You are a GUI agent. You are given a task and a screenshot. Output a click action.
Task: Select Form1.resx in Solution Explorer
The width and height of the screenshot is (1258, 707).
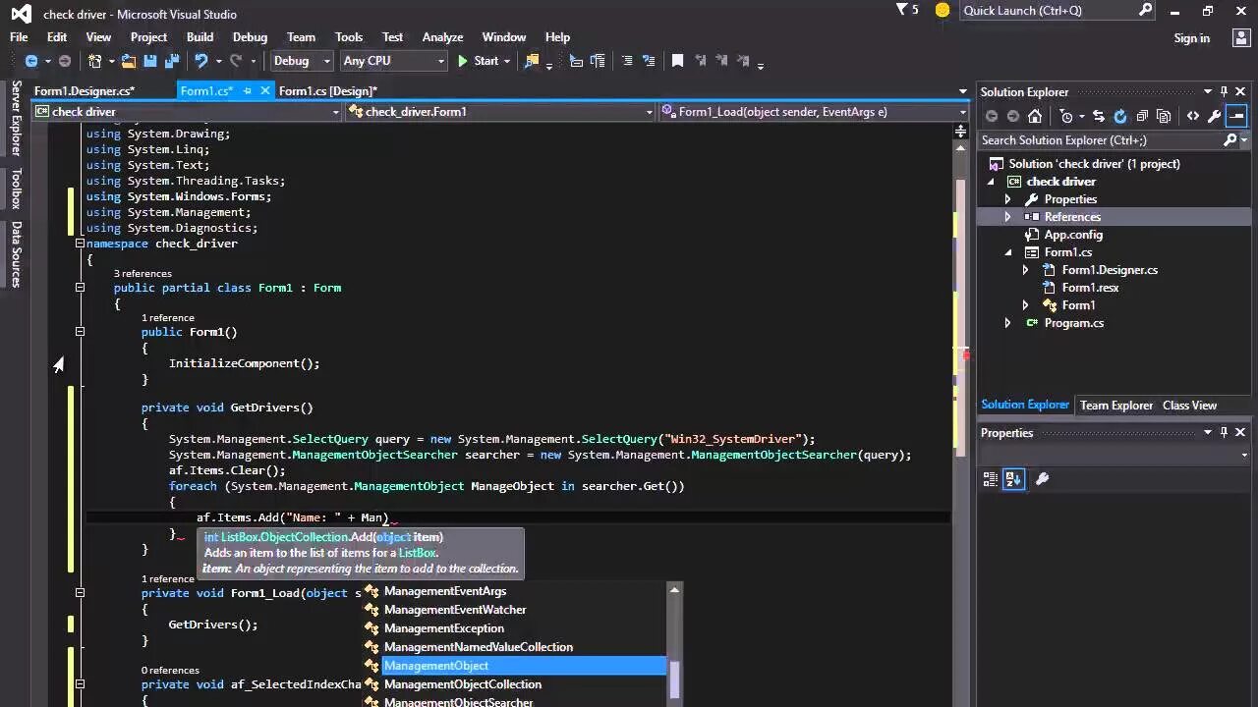click(1090, 288)
